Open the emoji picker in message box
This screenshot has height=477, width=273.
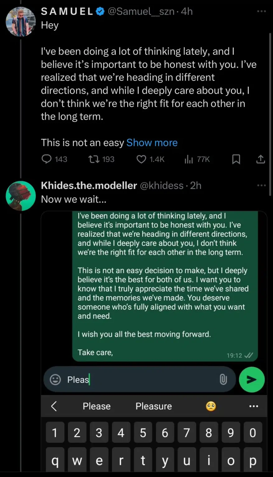(x=55, y=379)
